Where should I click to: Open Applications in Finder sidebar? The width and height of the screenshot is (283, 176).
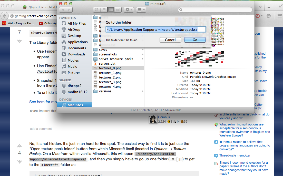(x=74, y=42)
